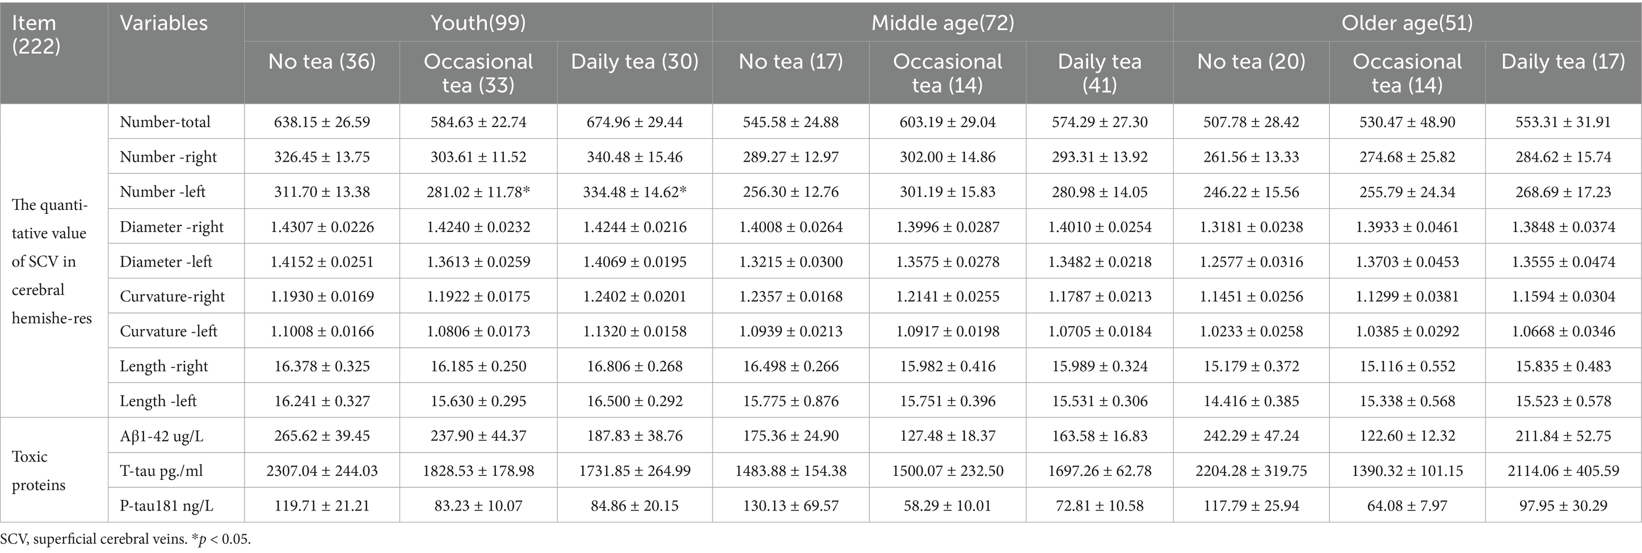Click the Daily tea (41) subheader
Viewport: 1642px width, 553px height.
(x=1100, y=73)
